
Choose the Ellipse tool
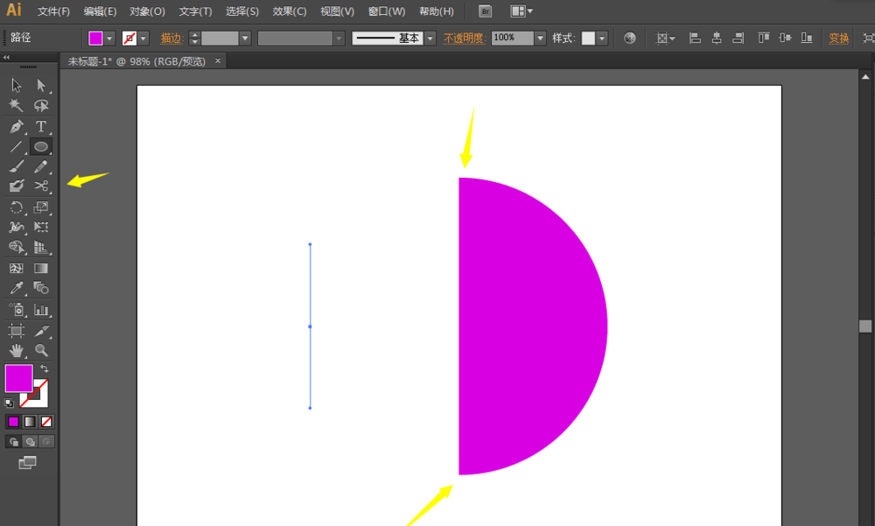pos(41,146)
